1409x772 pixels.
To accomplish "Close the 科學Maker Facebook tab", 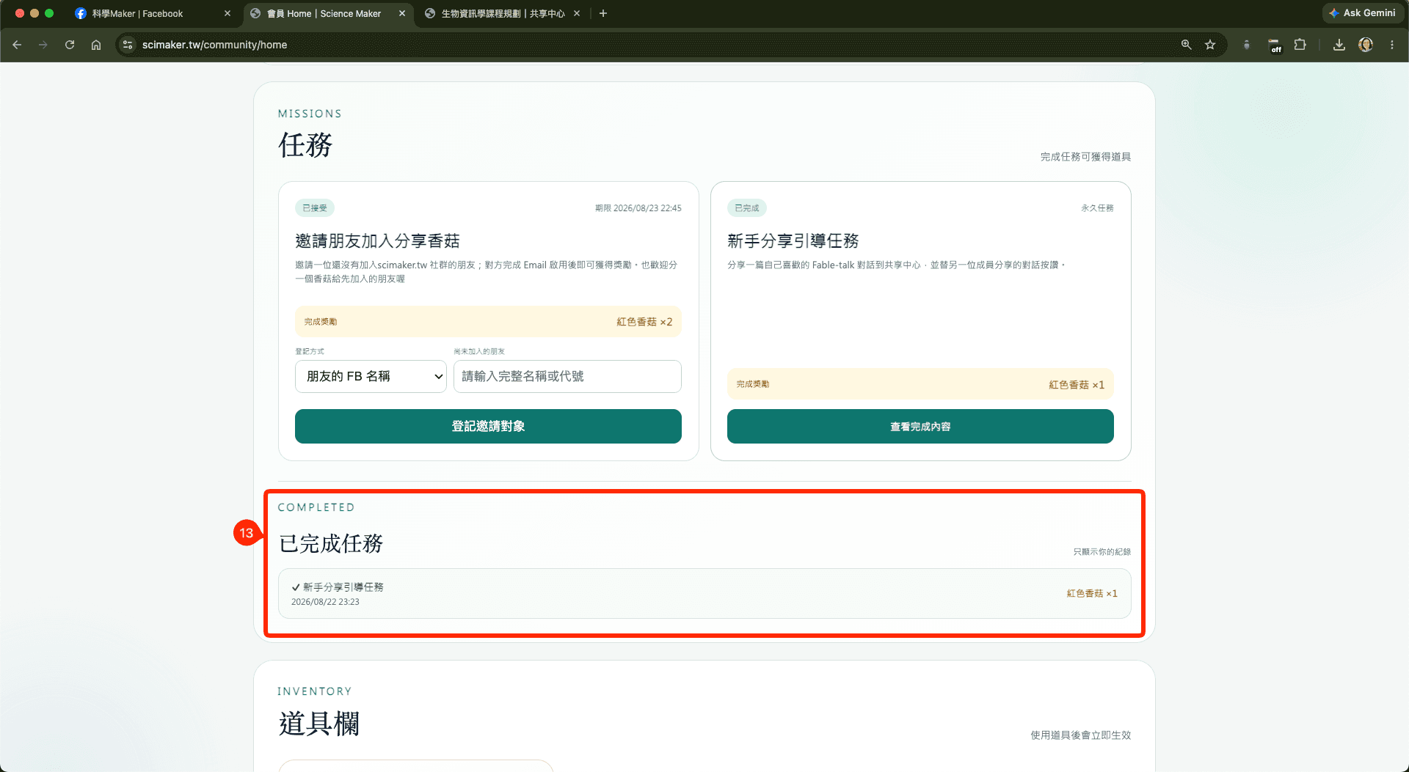I will (x=227, y=13).
